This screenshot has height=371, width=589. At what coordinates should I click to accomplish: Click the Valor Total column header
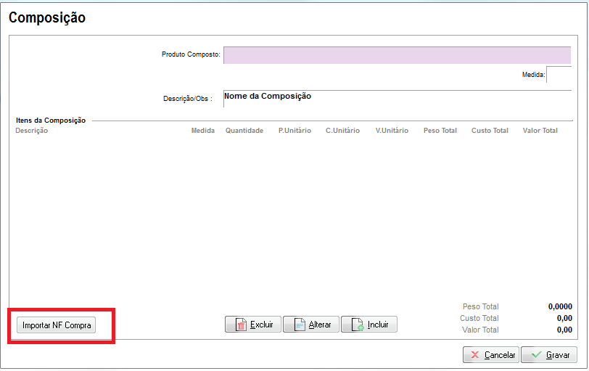coord(540,131)
